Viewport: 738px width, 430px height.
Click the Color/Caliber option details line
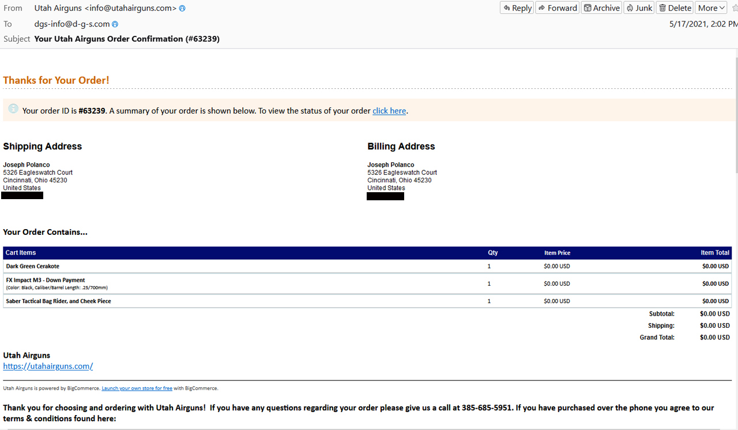pyautogui.click(x=57, y=287)
